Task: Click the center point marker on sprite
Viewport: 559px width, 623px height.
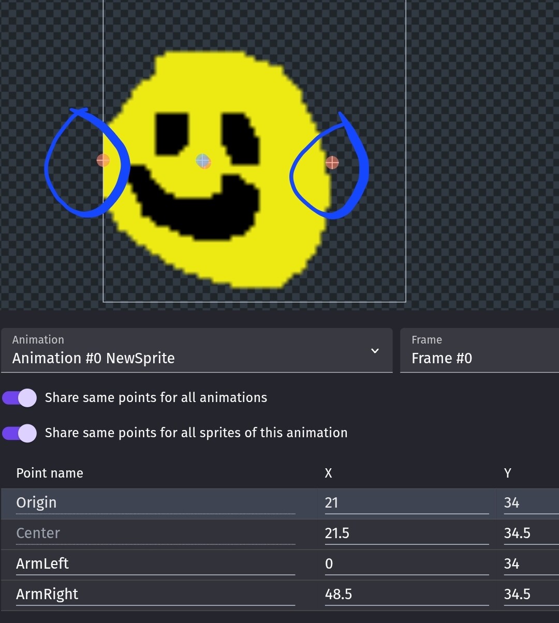Action: (x=203, y=161)
